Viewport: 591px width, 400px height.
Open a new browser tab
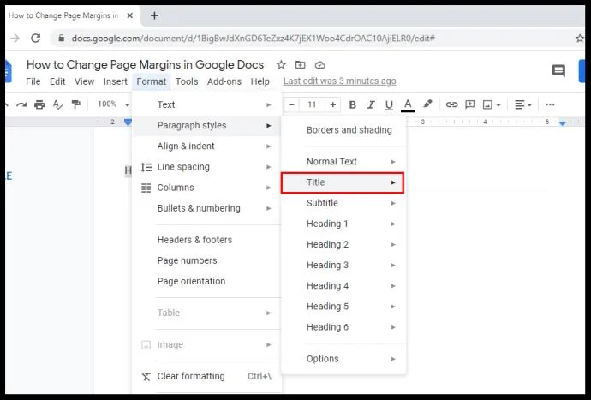(x=154, y=15)
